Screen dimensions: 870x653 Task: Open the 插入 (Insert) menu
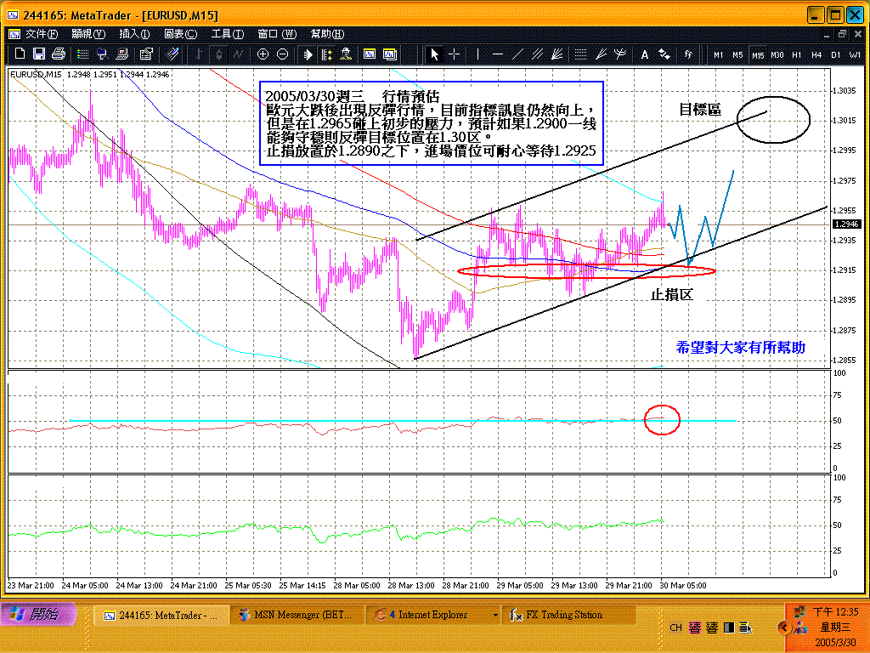(134, 34)
